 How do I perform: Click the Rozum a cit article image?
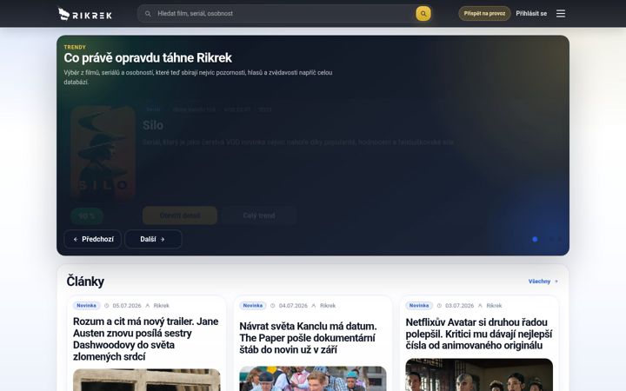coord(147,380)
